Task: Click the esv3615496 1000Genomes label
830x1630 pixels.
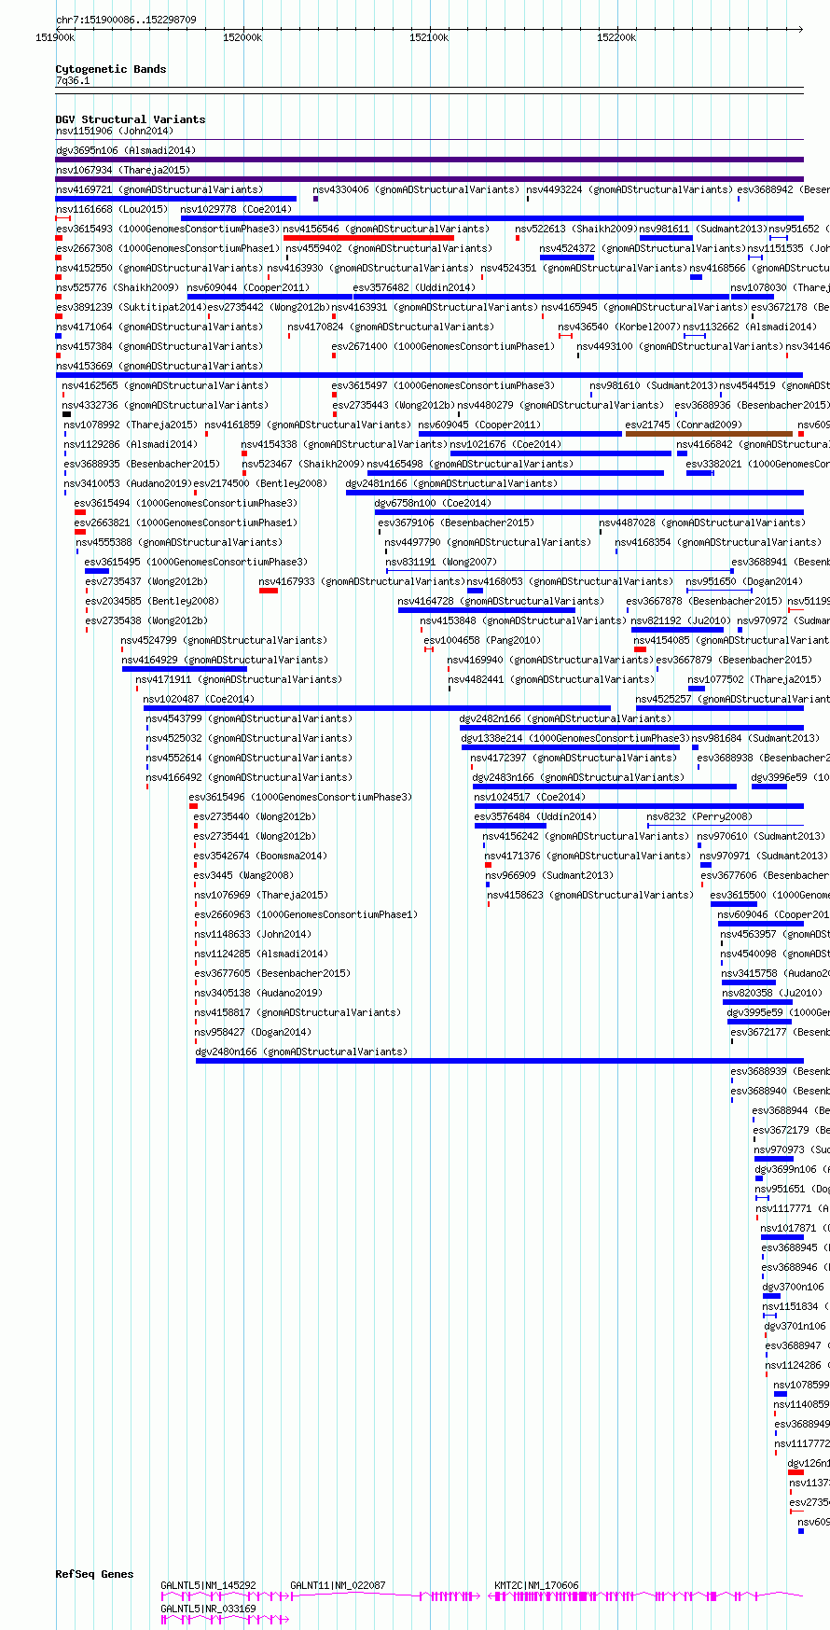Action: (x=300, y=797)
